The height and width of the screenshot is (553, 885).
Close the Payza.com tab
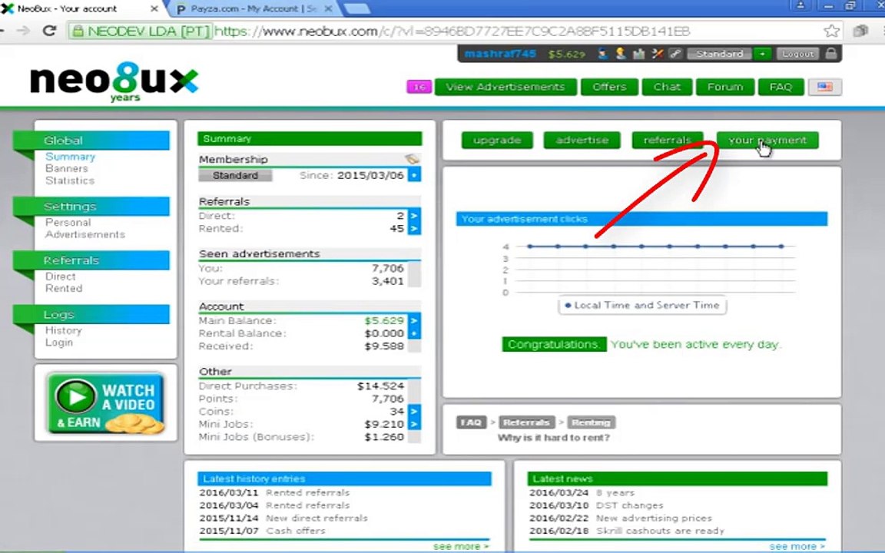[x=328, y=9]
